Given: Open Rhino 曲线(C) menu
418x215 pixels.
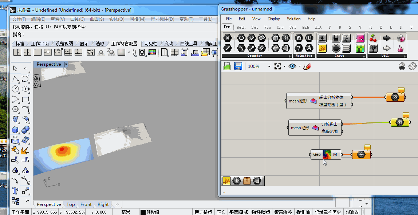Looking at the screenshot, I should [x=77, y=19].
